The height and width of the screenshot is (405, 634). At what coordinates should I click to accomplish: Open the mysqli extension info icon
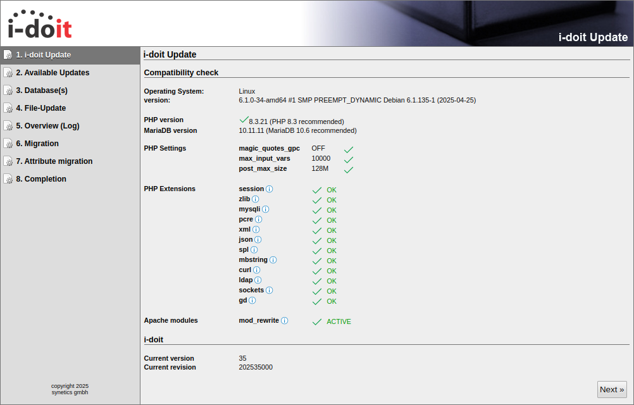point(266,209)
